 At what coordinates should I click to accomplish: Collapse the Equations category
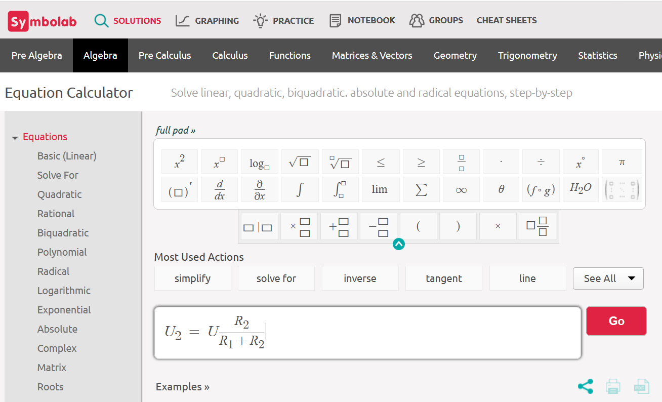point(15,137)
